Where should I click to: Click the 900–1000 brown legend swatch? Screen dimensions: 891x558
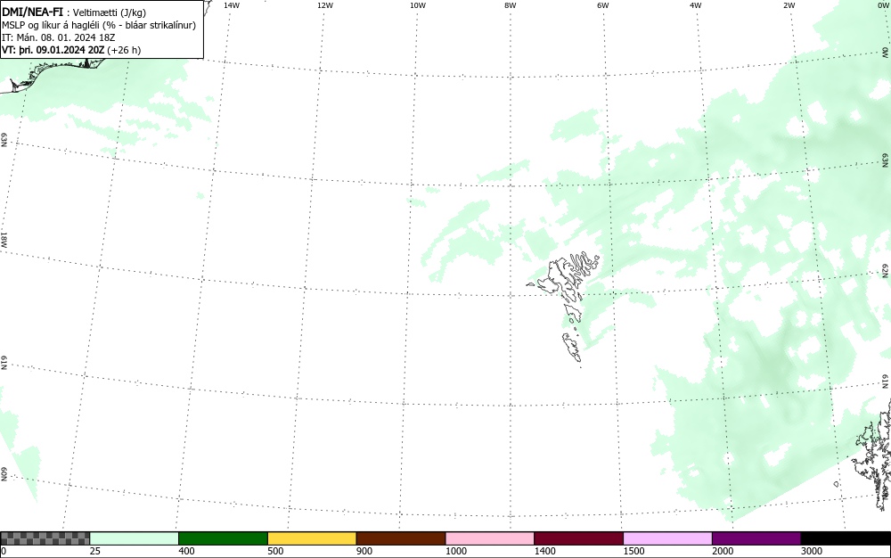pyautogui.click(x=401, y=538)
